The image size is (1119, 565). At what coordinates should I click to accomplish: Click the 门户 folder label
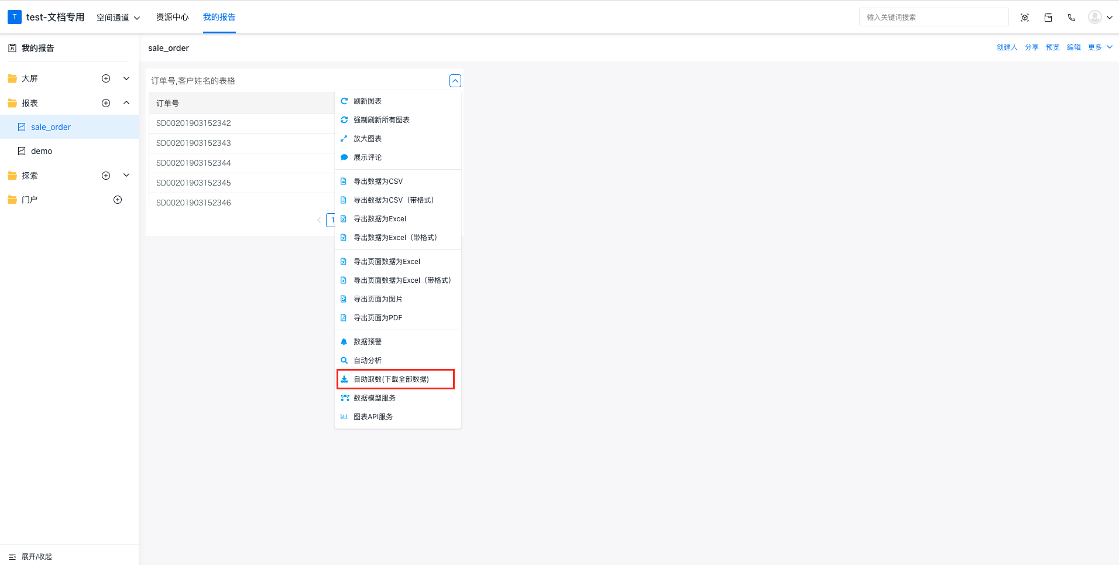point(29,200)
